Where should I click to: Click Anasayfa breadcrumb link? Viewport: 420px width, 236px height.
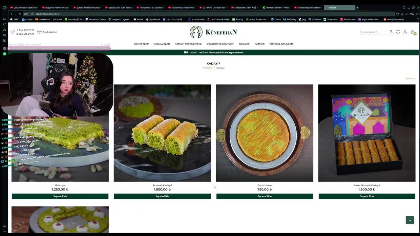(x=207, y=68)
